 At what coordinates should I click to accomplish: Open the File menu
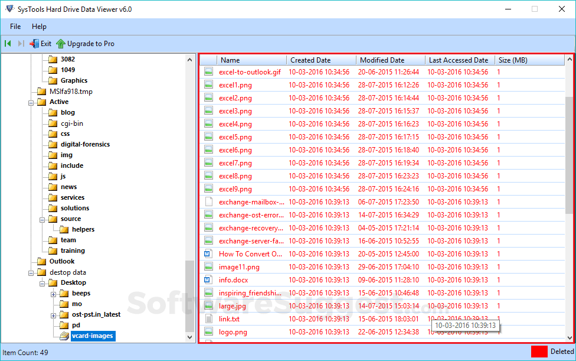pos(15,27)
